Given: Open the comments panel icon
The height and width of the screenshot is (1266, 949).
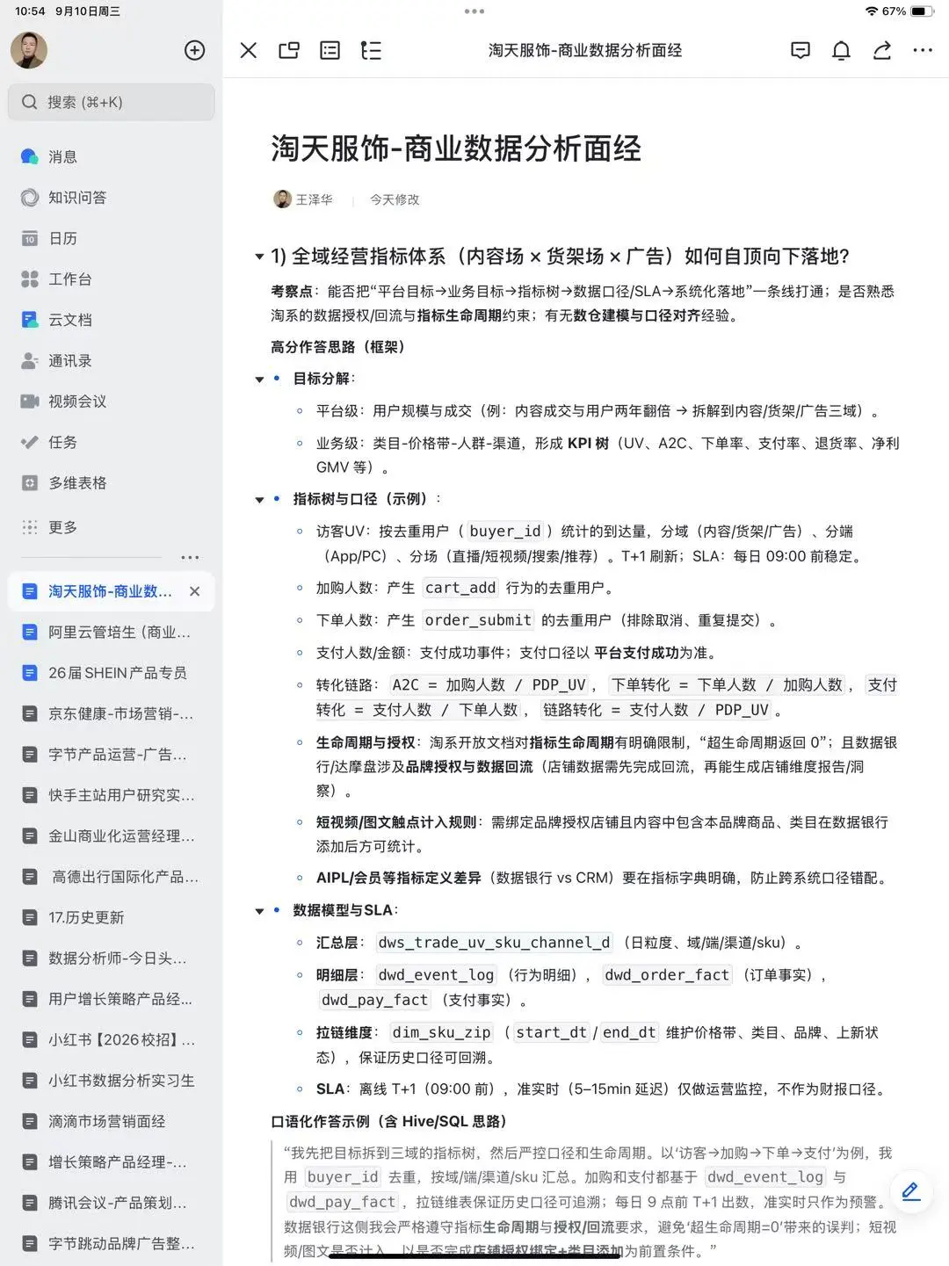Looking at the screenshot, I should 800,50.
